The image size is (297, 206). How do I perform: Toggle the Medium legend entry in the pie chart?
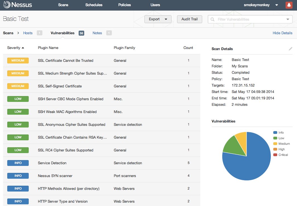coord(281,144)
